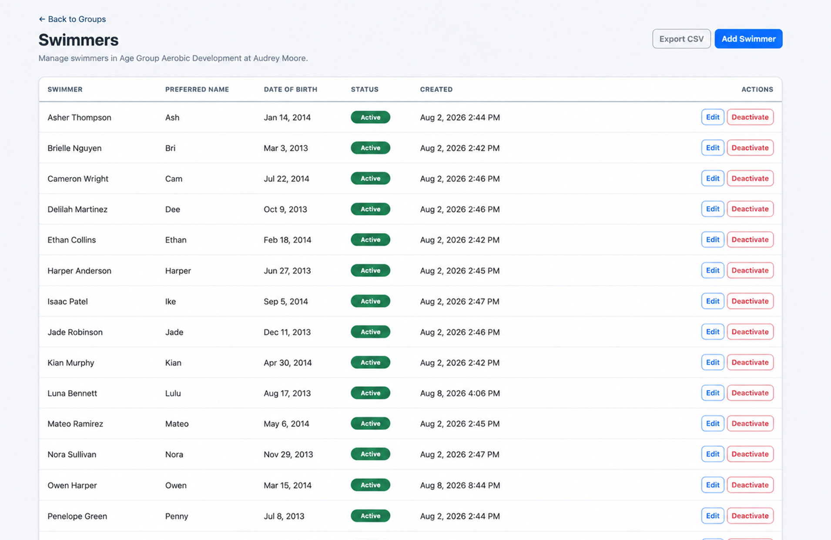Select the name Brielle Nguyen

[x=74, y=148]
